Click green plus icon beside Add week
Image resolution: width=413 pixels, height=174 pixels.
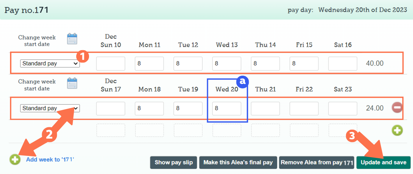tap(15, 160)
